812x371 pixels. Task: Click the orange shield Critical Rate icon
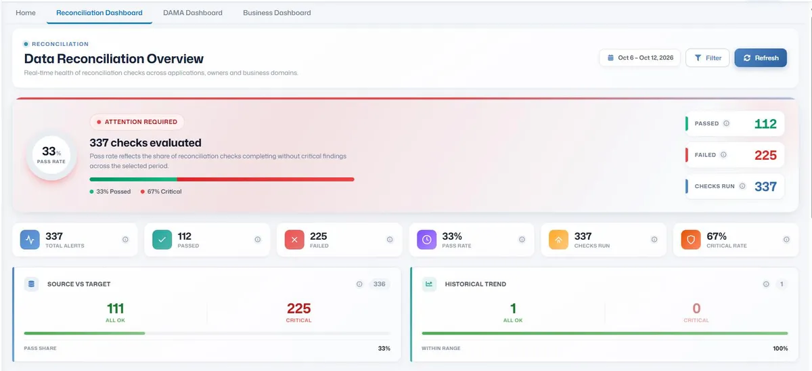(x=691, y=240)
